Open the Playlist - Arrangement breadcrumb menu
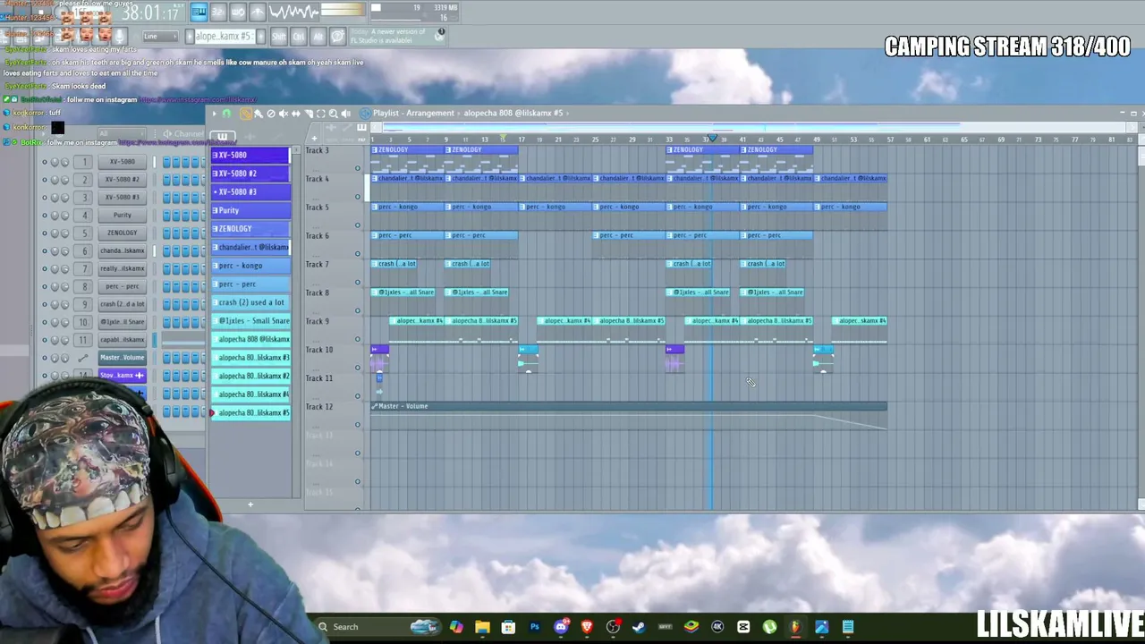 (413, 114)
